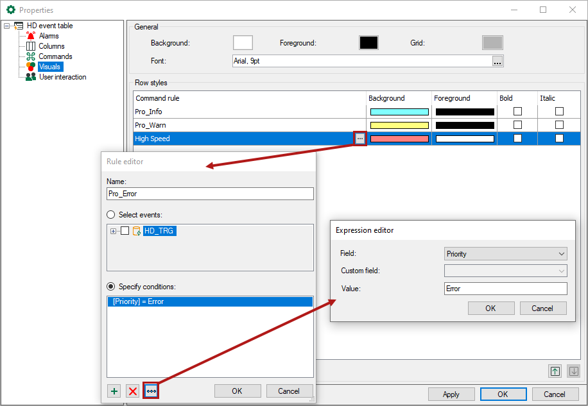588x406 pixels.
Task: Change Pro_Warn yellow background color
Action: [399, 125]
